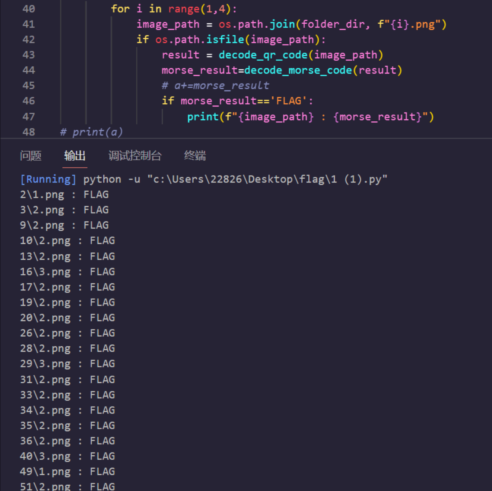Click output row '10\2.png : FLAG'
The width and height of the screenshot is (492, 491).
(x=68, y=241)
